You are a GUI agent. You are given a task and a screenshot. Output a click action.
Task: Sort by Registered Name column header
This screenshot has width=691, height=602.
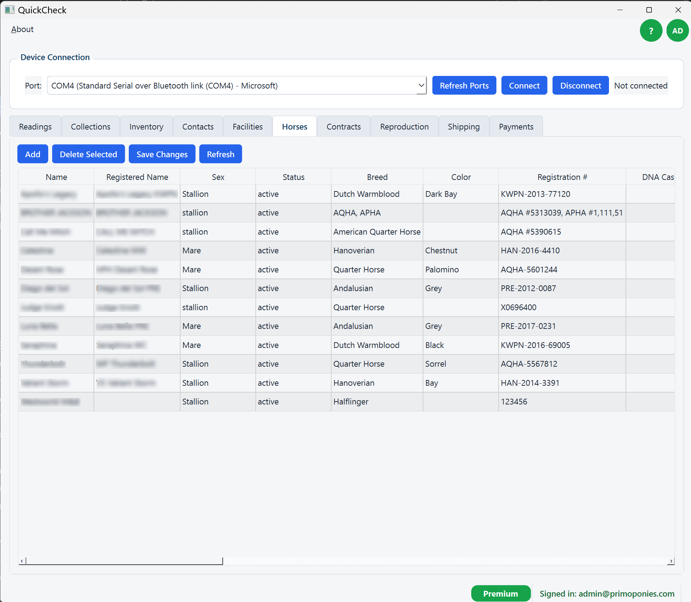137,177
